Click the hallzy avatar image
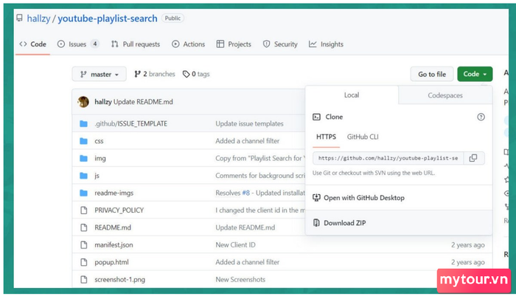The image size is (516, 299). pyautogui.click(x=83, y=102)
